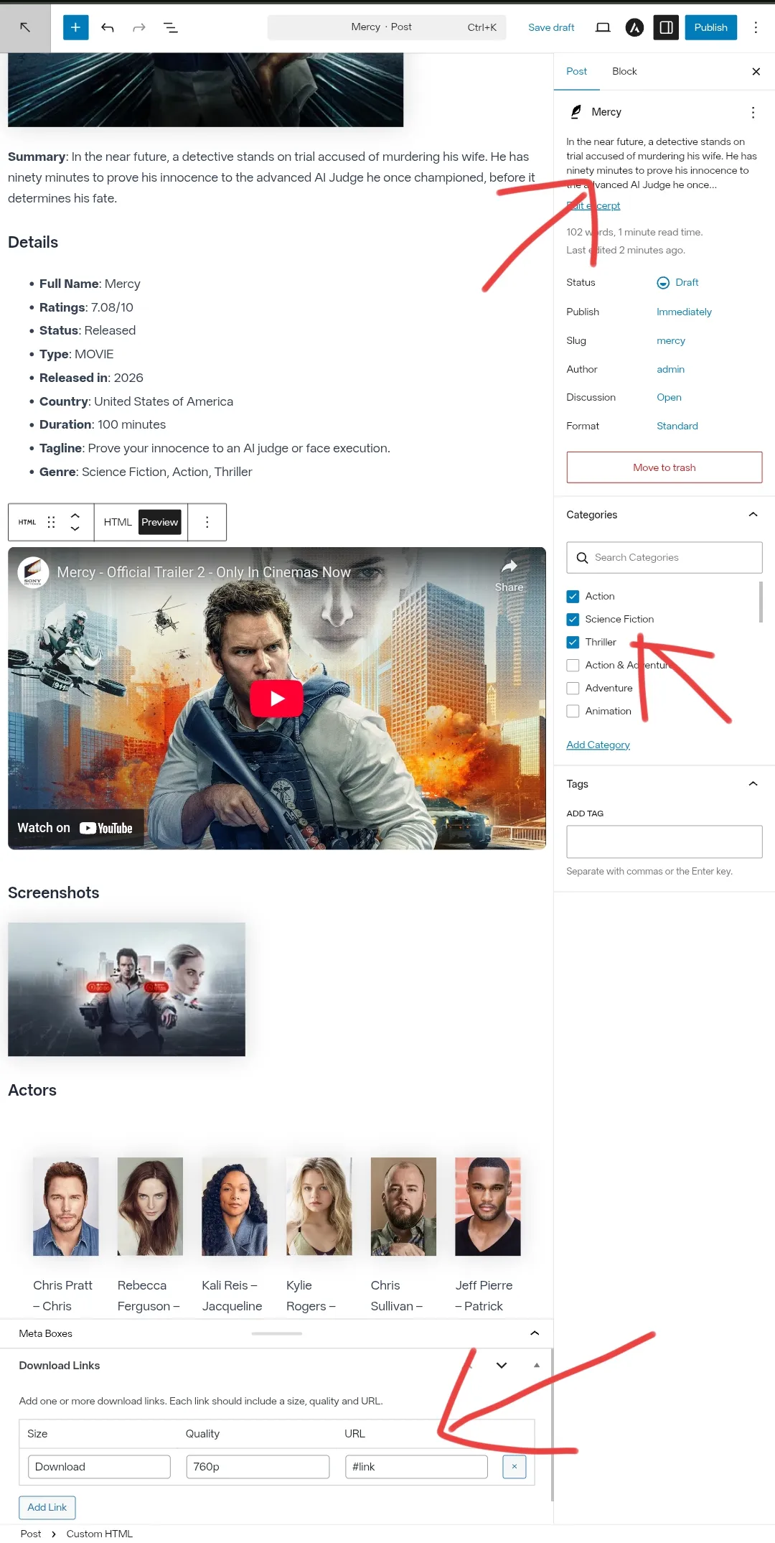Click the Size field containing Download
Image resolution: width=775 pixels, height=1543 pixels.
[99, 1466]
